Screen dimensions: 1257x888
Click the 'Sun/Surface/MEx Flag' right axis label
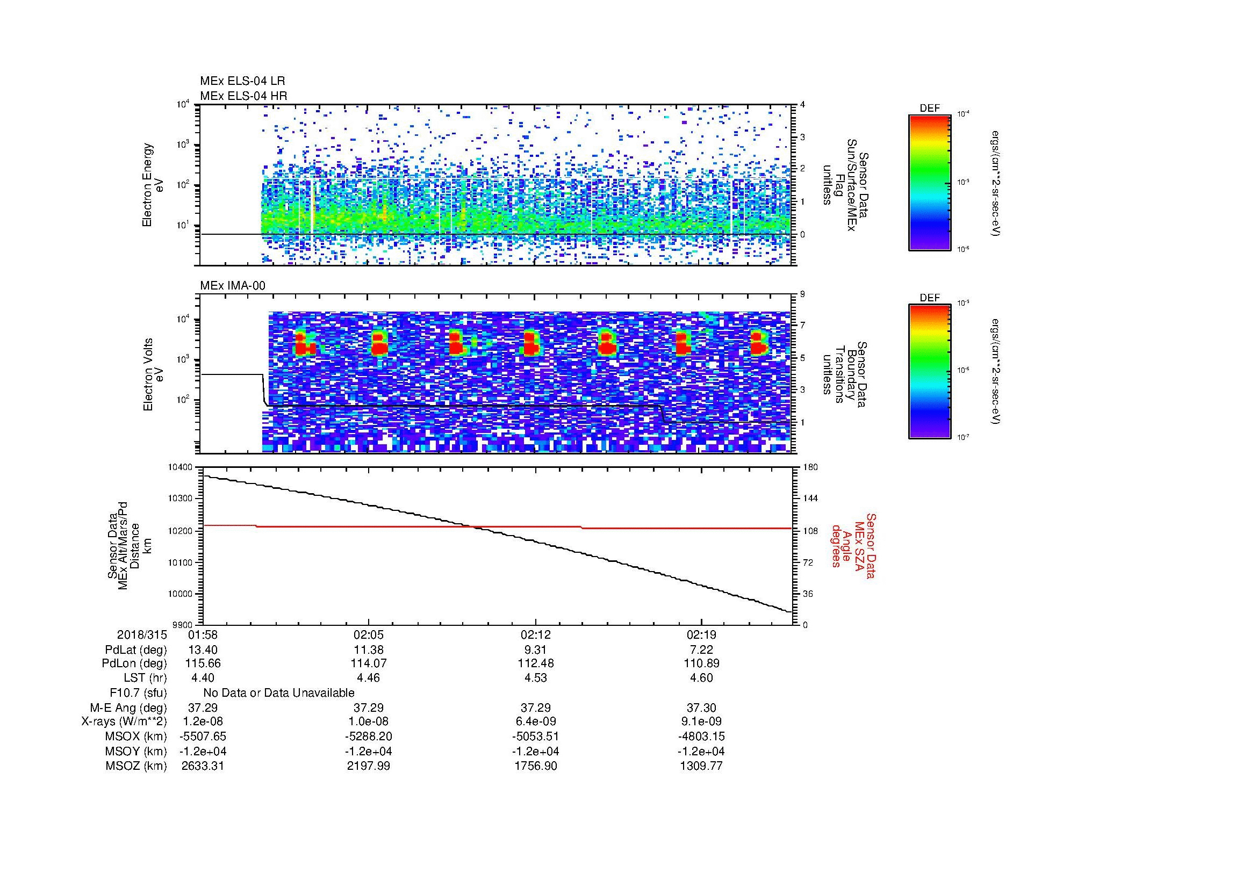pyautogui.click(x=846, y=185)
